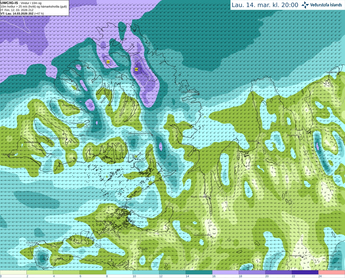Viewport: 345px width, 278px height.
Task: Click the yellow gust marker 26
Action: click(x=108, y=62)
